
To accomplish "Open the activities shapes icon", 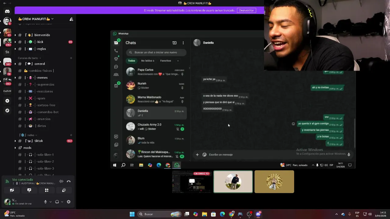I will 47,190.
